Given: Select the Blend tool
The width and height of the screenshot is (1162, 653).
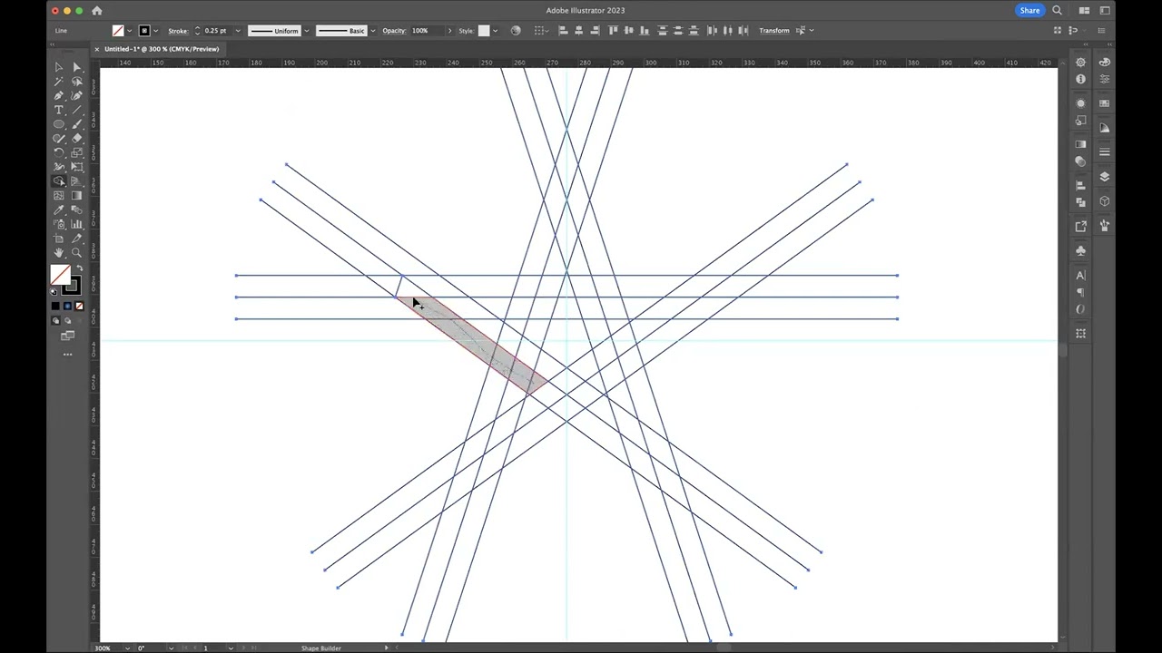Looking at the screenshot, I should pos(76,210).
